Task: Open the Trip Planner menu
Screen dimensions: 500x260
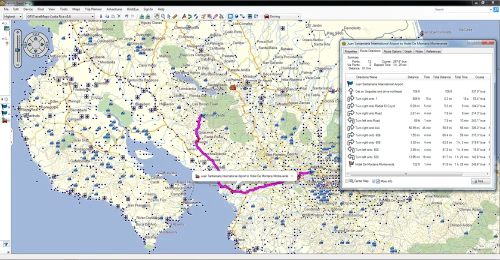Action: pos(93,9)
